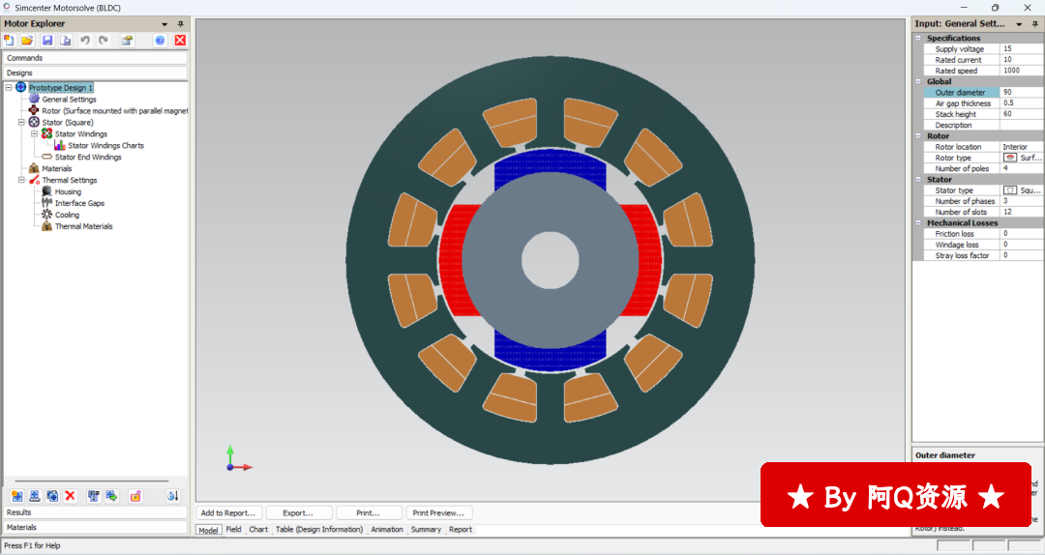Pin the Input General Settings panel

pyautogui.click(x=1034, y=23)
